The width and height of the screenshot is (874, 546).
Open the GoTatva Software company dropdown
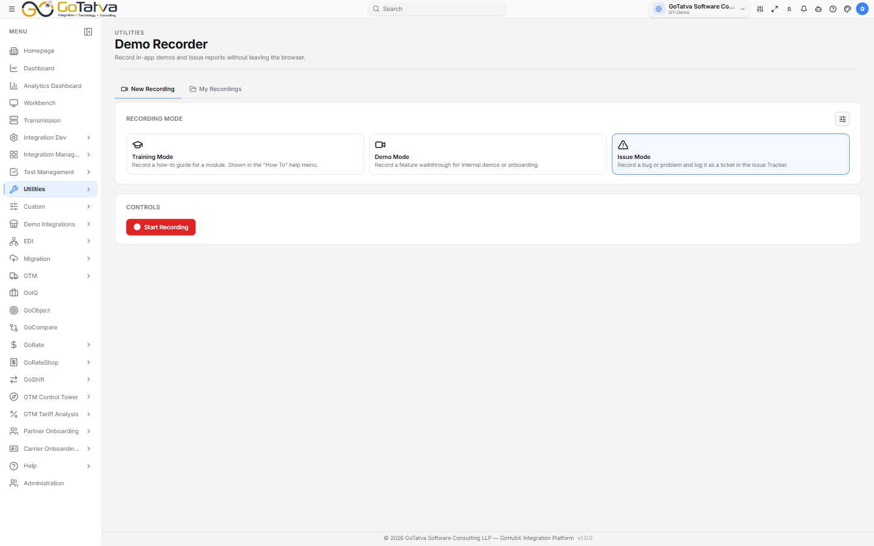(699, 9)
